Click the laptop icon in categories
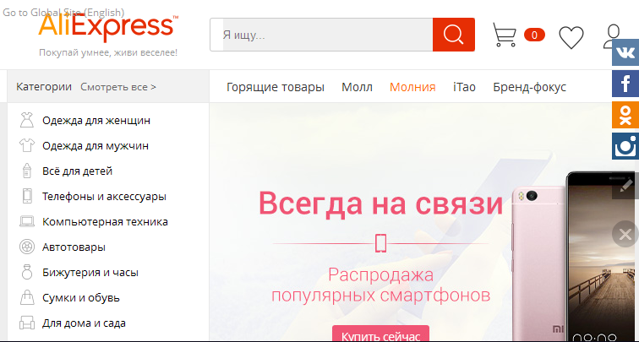Image resolution: width=639 pixels, height=342 pixels. click(27, 221)
